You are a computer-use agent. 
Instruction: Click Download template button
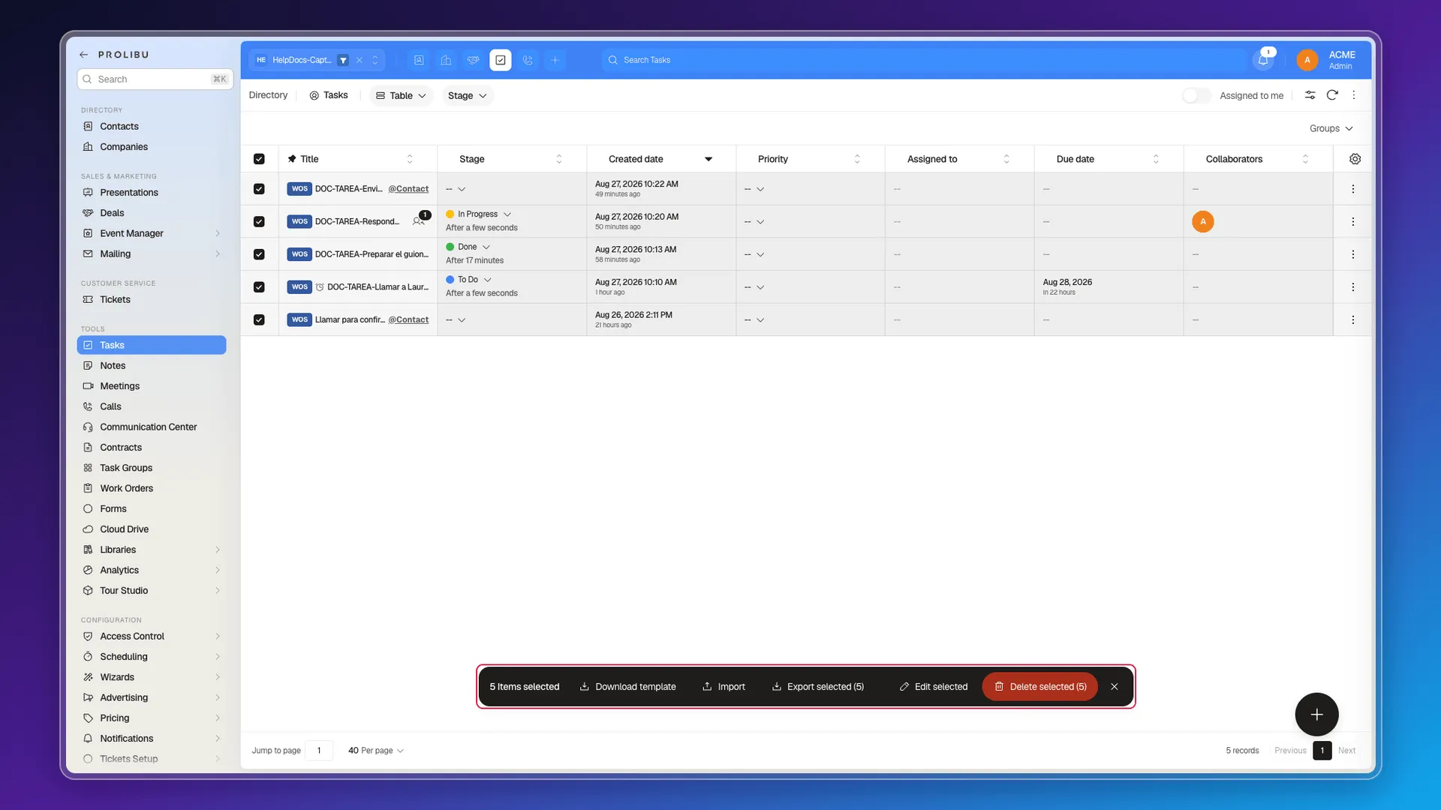[x=628, y=686]
